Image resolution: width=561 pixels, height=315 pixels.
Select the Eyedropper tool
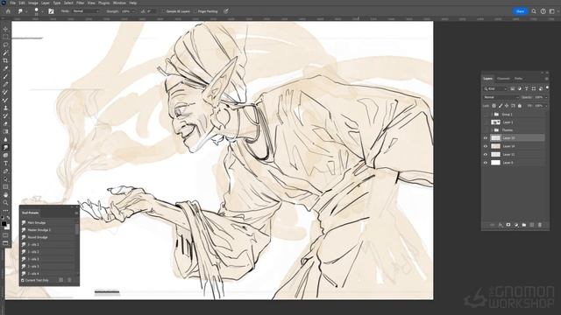pos(5,68)
